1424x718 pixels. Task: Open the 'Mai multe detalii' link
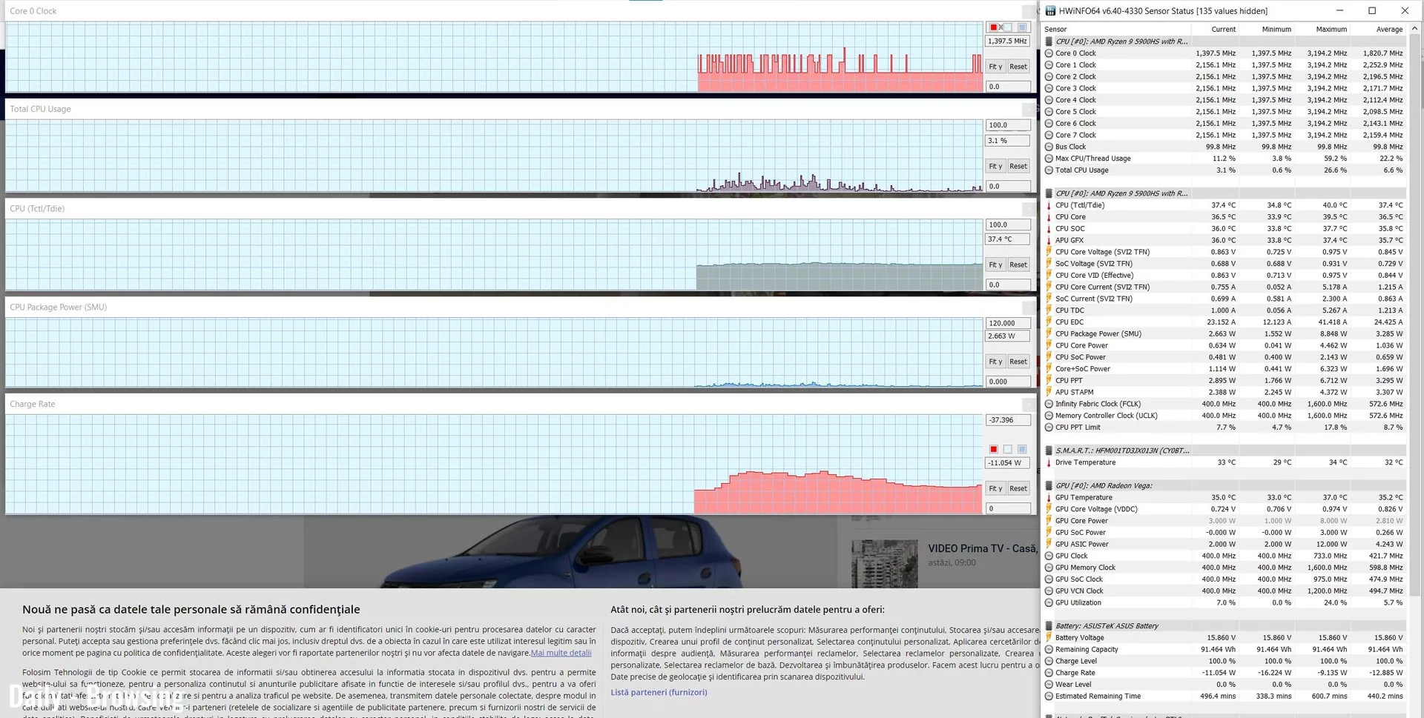click(x=561, y=653)
